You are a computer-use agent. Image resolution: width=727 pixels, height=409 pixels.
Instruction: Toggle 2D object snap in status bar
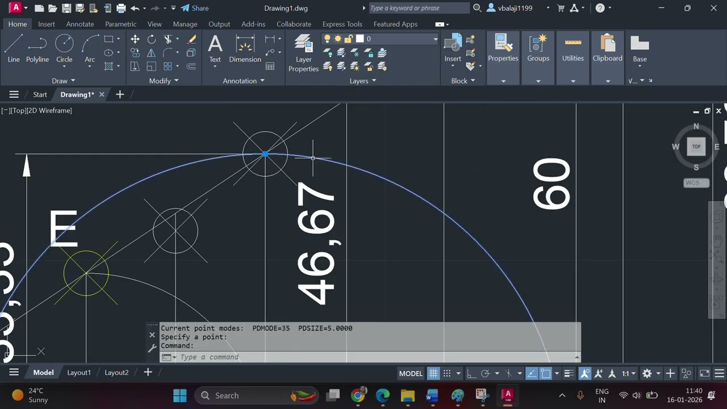pos(546,373)
